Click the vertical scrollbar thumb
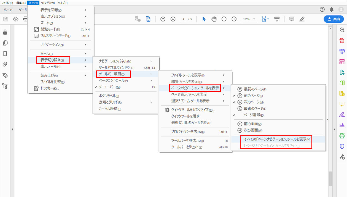The height and width of the screenshot is (197, 347). 330,179
